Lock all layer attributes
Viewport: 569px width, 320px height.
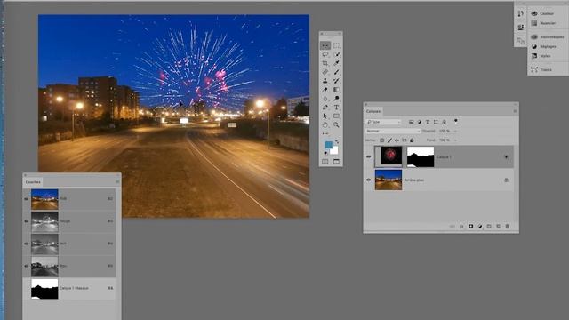(412, 140)
